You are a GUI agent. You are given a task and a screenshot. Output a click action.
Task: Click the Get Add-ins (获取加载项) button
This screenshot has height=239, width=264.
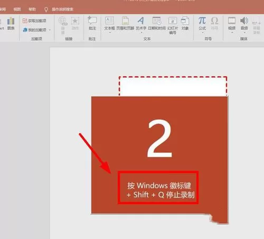34,21
